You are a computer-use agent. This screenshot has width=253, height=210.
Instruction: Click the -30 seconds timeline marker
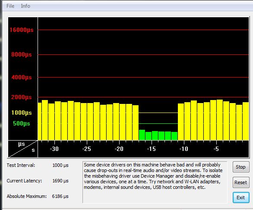54,149
